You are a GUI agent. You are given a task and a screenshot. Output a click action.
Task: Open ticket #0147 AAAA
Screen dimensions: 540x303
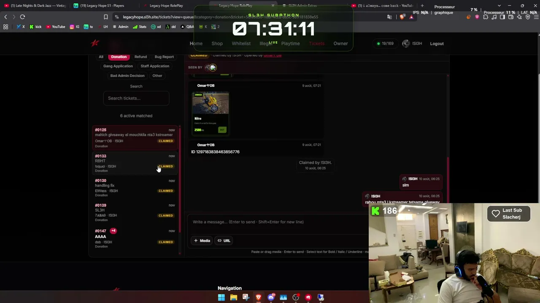135,238
